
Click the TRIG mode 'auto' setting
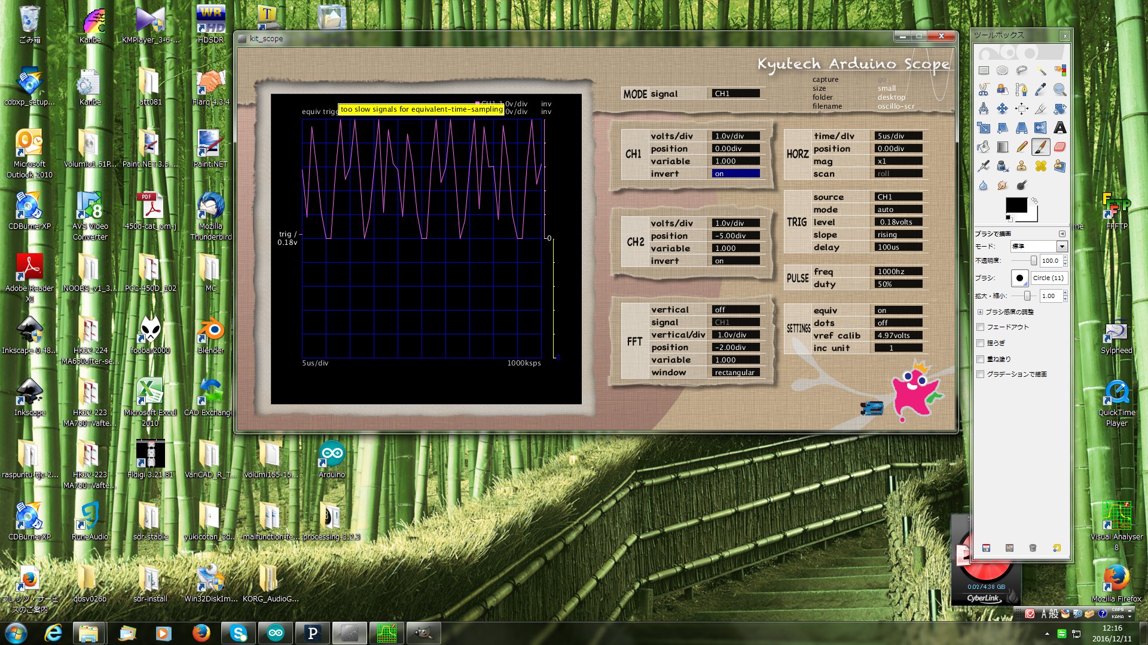click(x=899, y=210)
